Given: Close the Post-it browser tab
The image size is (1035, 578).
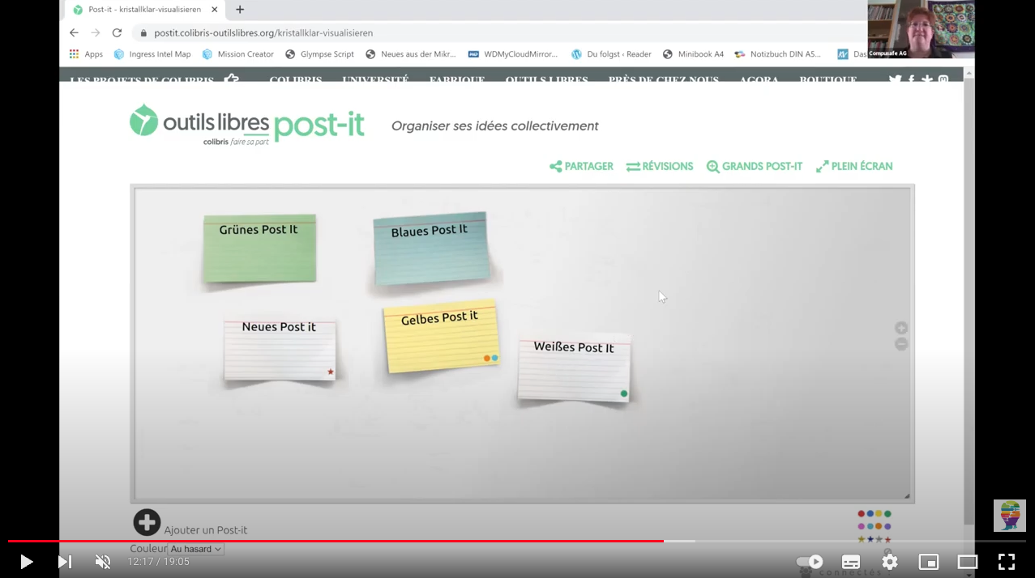Looking at the screenshot, I should coord(215,10).
